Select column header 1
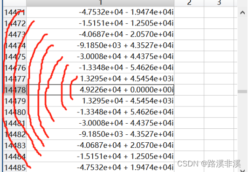This screenshot has width=248, height=172. pos(100,3)
